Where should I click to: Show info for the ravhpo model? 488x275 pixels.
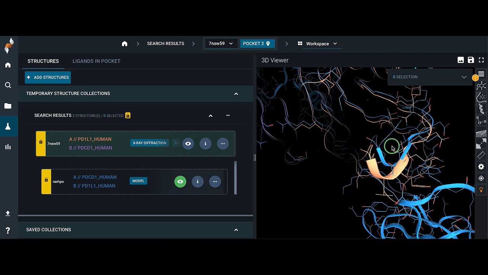[197, 181]
